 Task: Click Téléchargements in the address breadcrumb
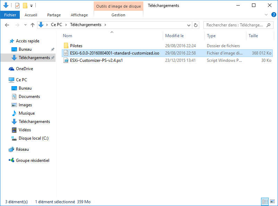(x=86, y=25)
